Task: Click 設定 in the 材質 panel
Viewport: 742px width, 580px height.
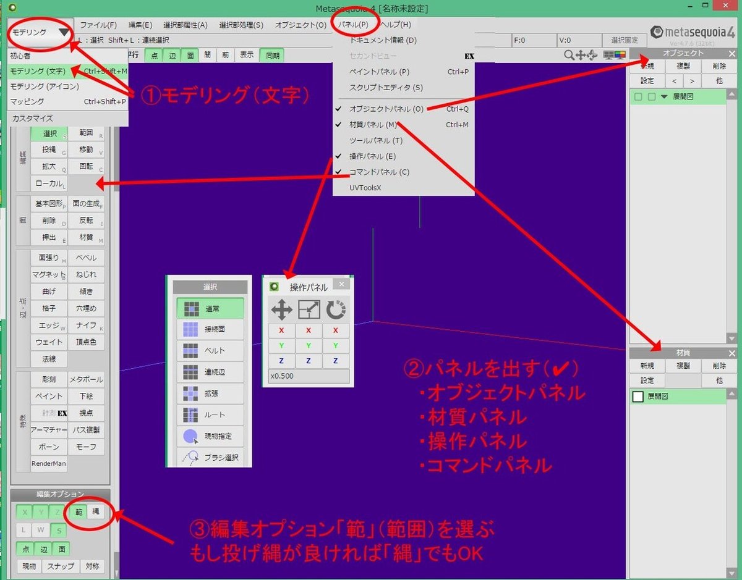Action: pos(647,380)
